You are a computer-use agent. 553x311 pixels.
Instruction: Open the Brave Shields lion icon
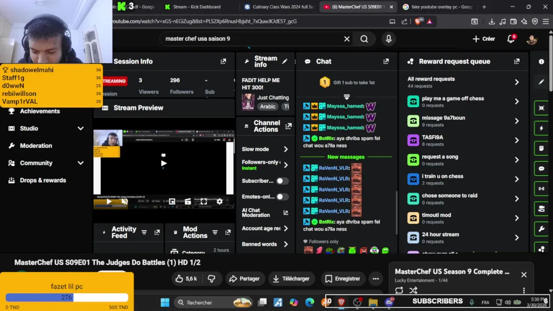point(418,22)
